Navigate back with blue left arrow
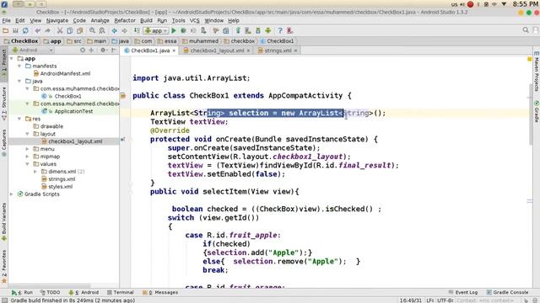Viewport: 540px width, 303px height. 115,30
